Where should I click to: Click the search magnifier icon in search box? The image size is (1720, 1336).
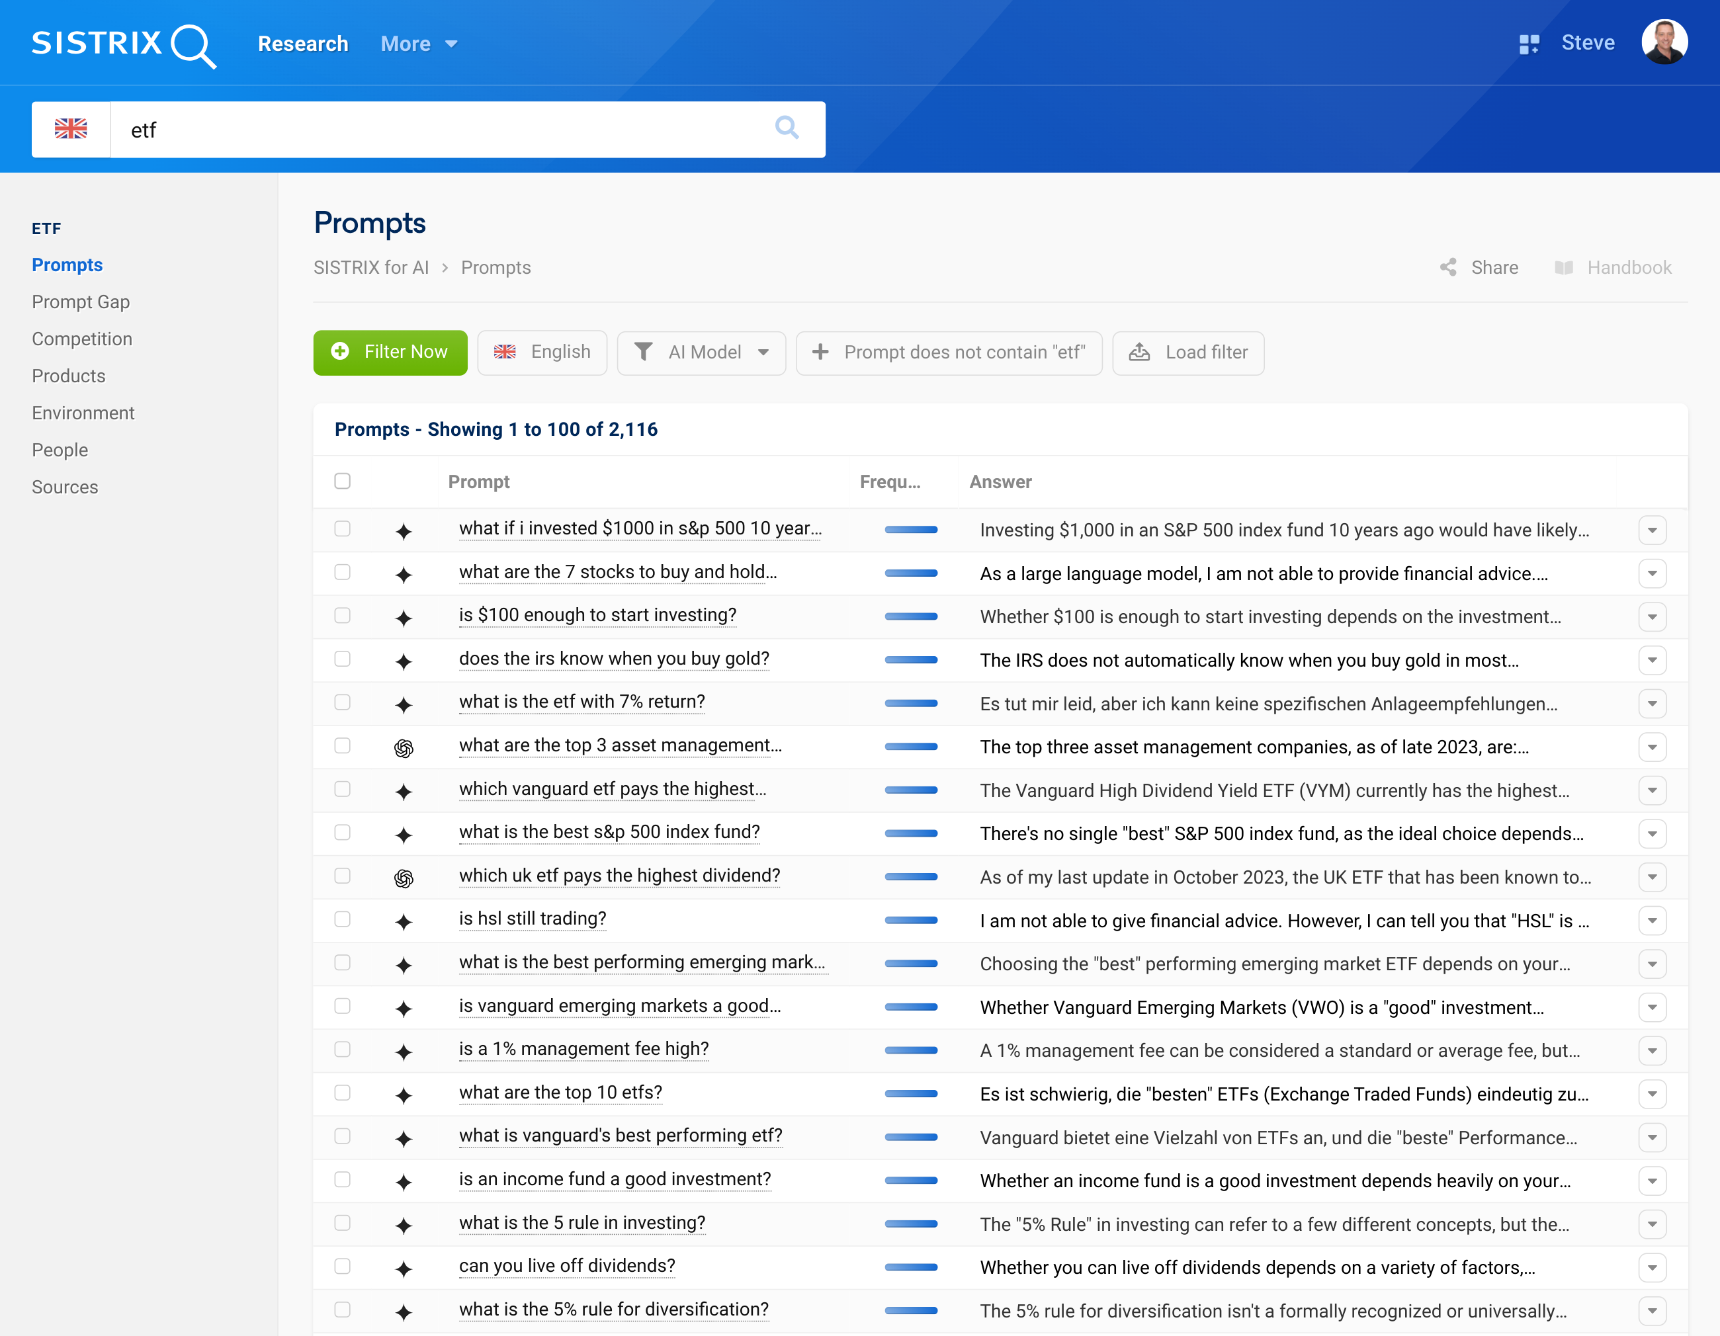tap(787, 128)
